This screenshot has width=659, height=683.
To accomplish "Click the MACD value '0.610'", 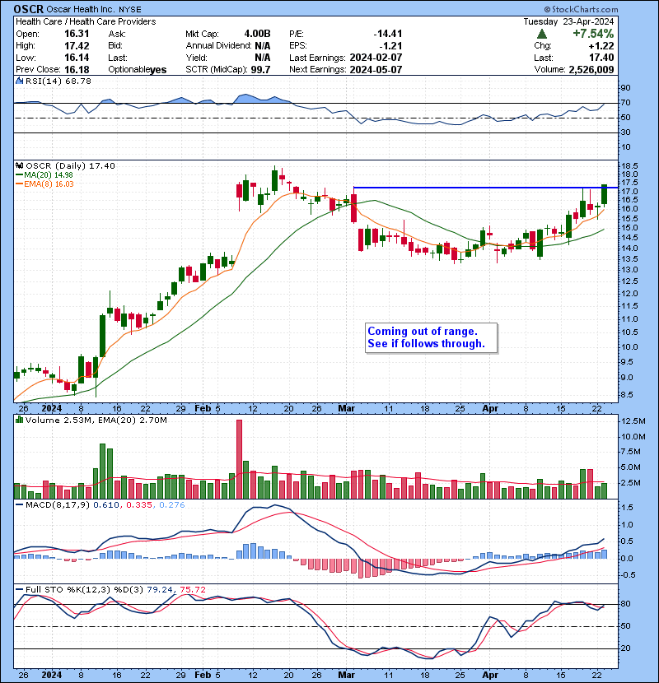I will 106,505.
